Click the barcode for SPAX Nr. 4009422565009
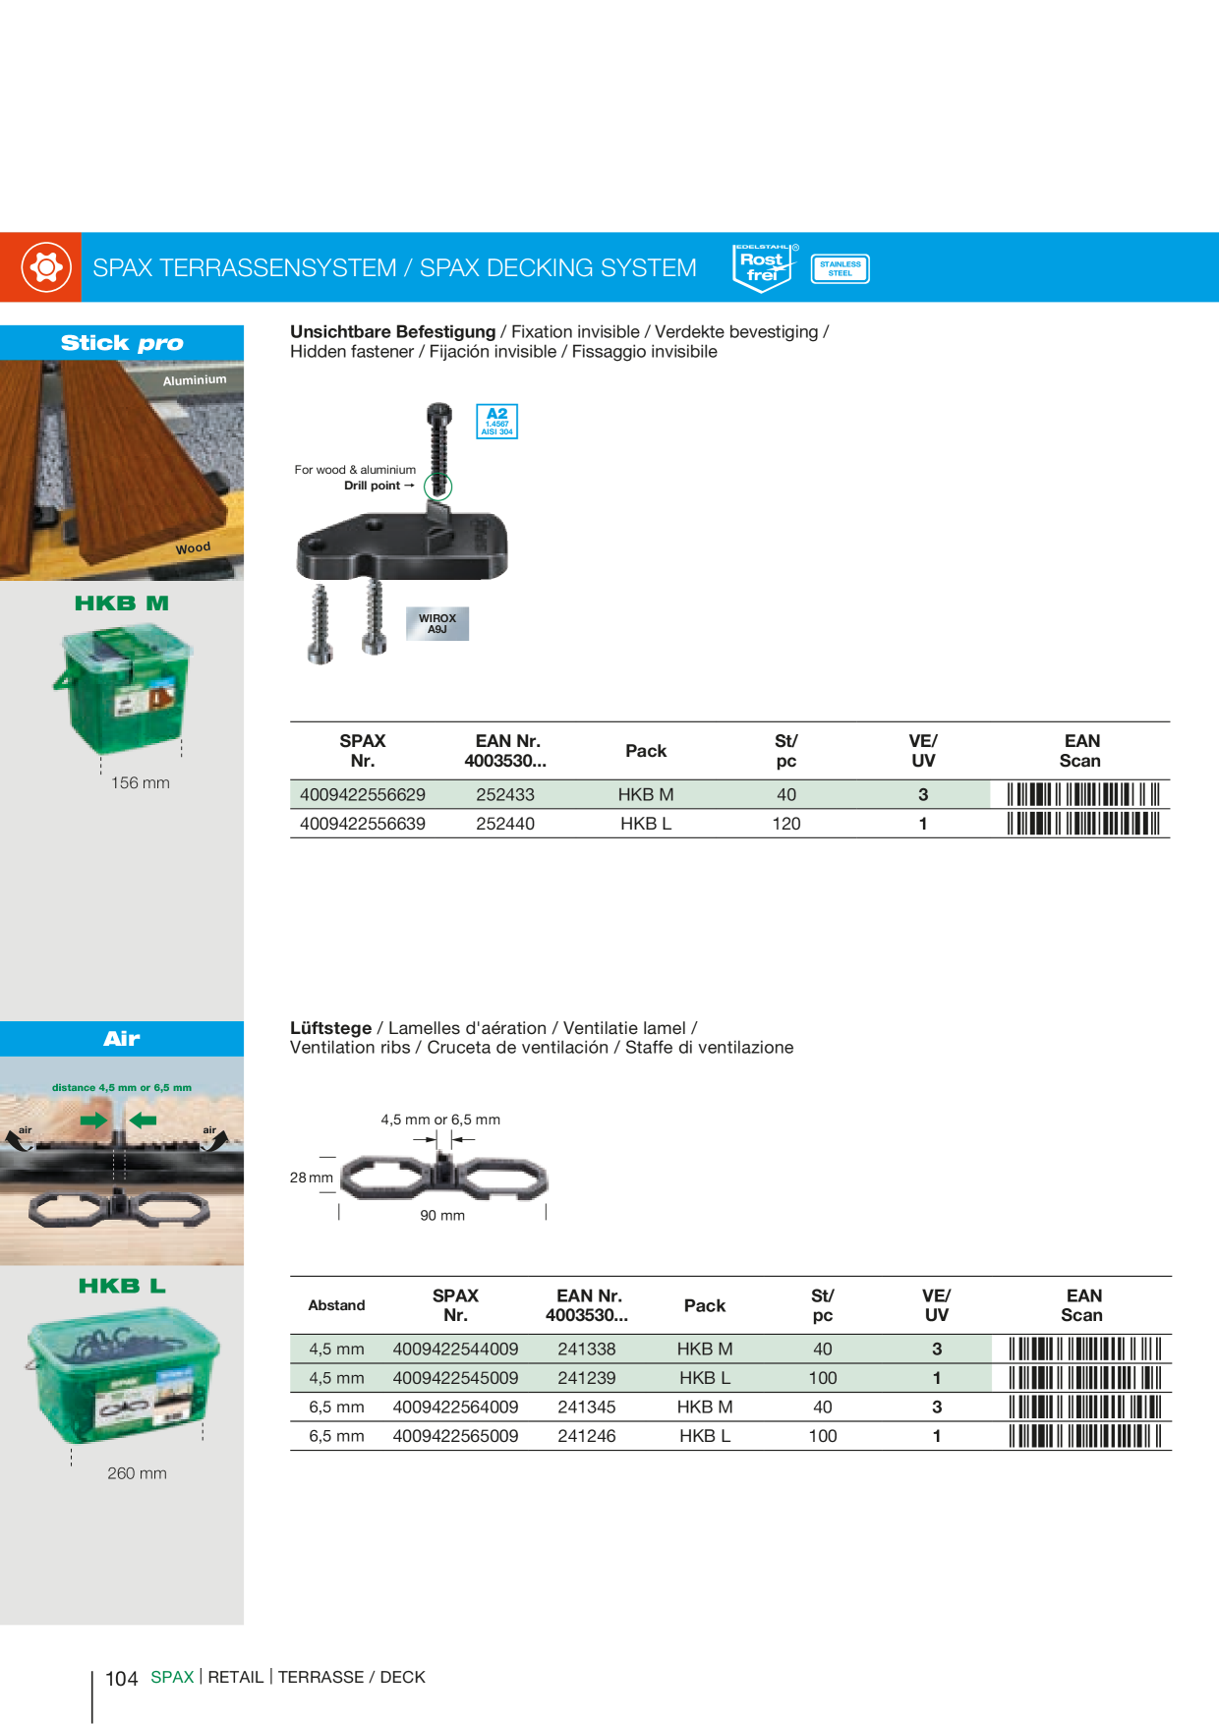This screenshot has width=1219, height=1724. click(x=1085, y=1436)
